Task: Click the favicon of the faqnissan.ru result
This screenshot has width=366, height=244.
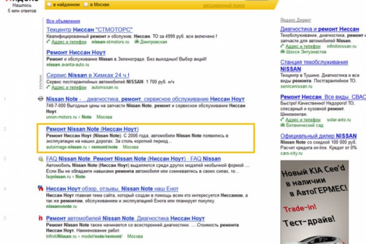Action: pyautogui.click(x=41, y=159)
